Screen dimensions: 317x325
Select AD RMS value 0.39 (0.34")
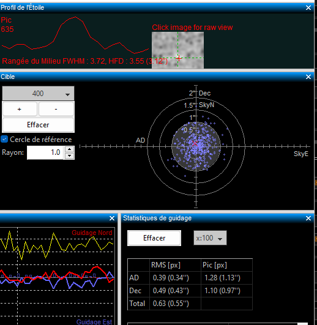(x=171, y=278)
